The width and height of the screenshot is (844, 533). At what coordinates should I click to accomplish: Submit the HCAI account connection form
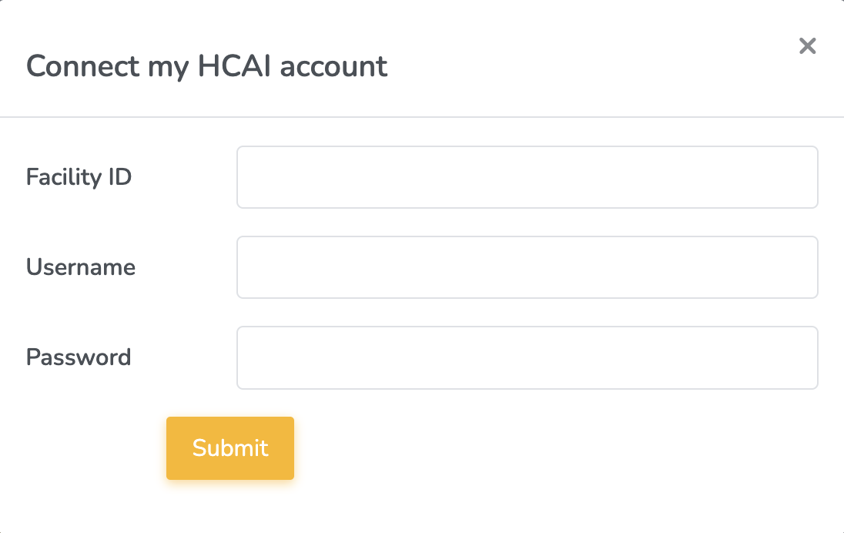coord(229,448)
